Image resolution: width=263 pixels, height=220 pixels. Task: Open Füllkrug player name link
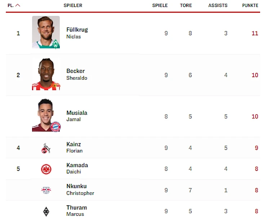coord(77,30)
